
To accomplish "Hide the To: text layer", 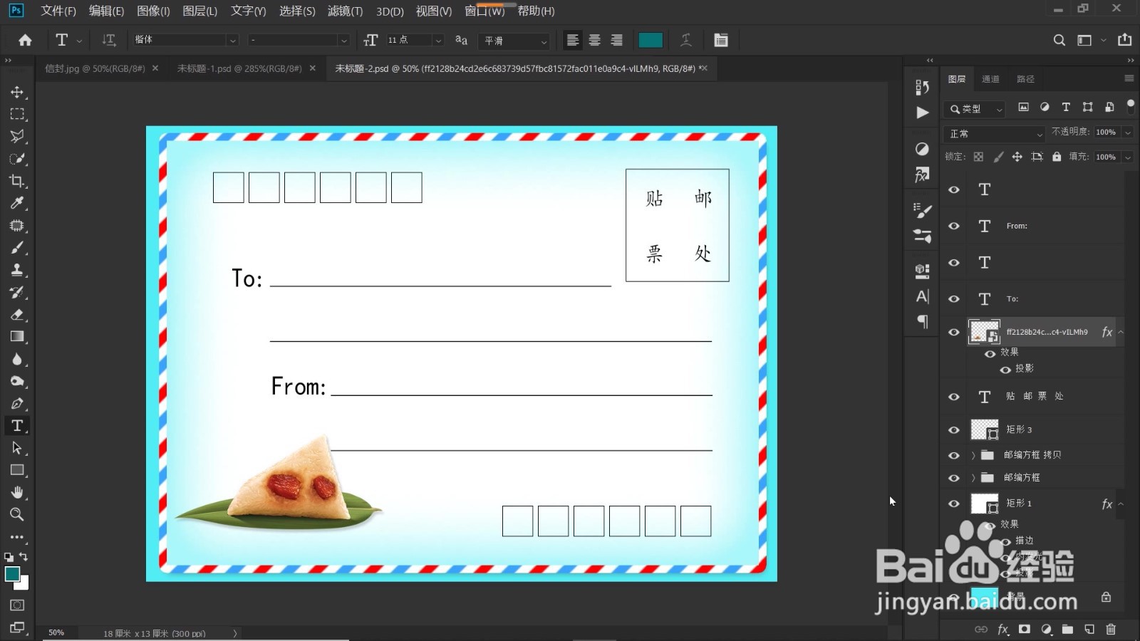I will pos(954,299).
